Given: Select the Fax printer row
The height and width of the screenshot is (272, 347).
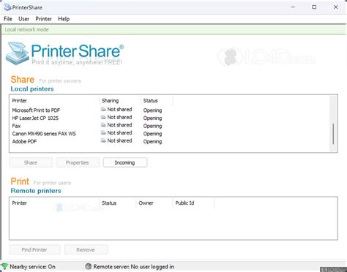Looking at the screenshot, I should pos(16,126).
